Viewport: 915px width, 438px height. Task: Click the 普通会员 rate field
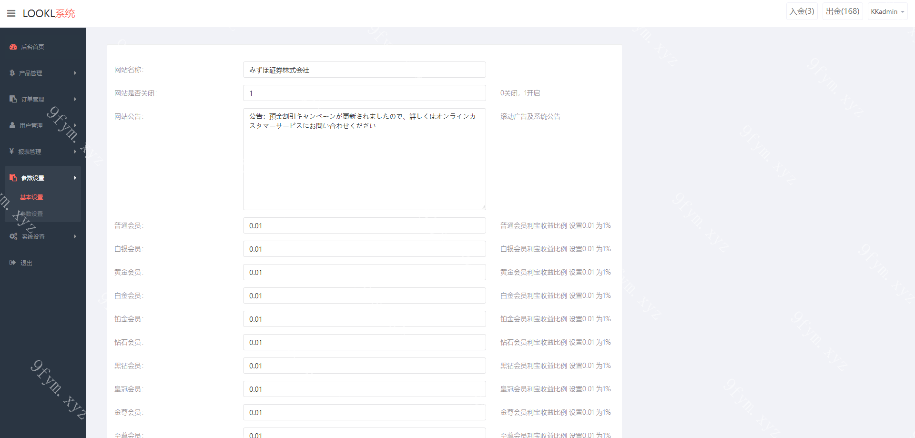[365, 225]
